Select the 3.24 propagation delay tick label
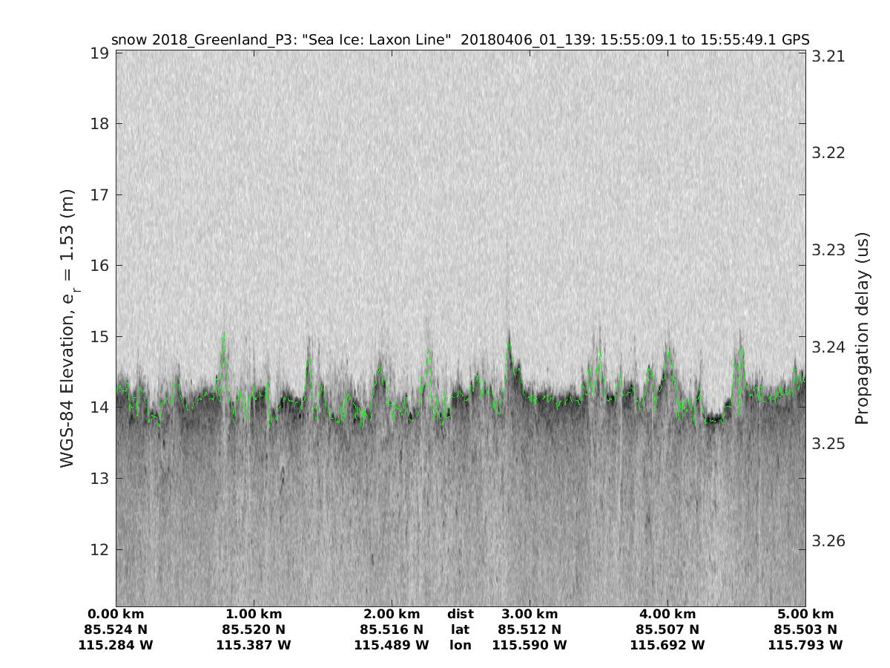 point(828,347)
